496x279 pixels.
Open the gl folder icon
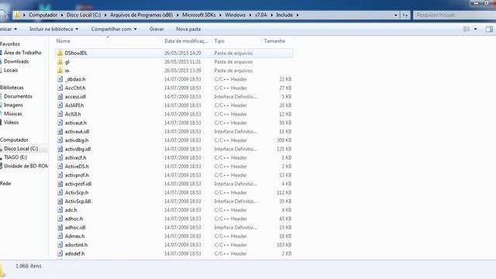coord(60,62)
